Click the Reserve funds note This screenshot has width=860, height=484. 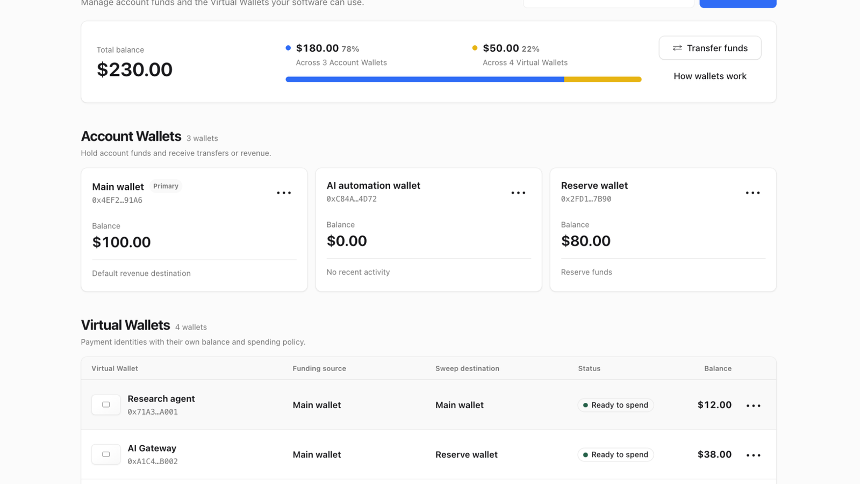click(x=586, y=272)
